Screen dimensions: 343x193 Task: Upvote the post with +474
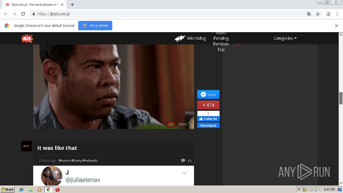(208, 105)
